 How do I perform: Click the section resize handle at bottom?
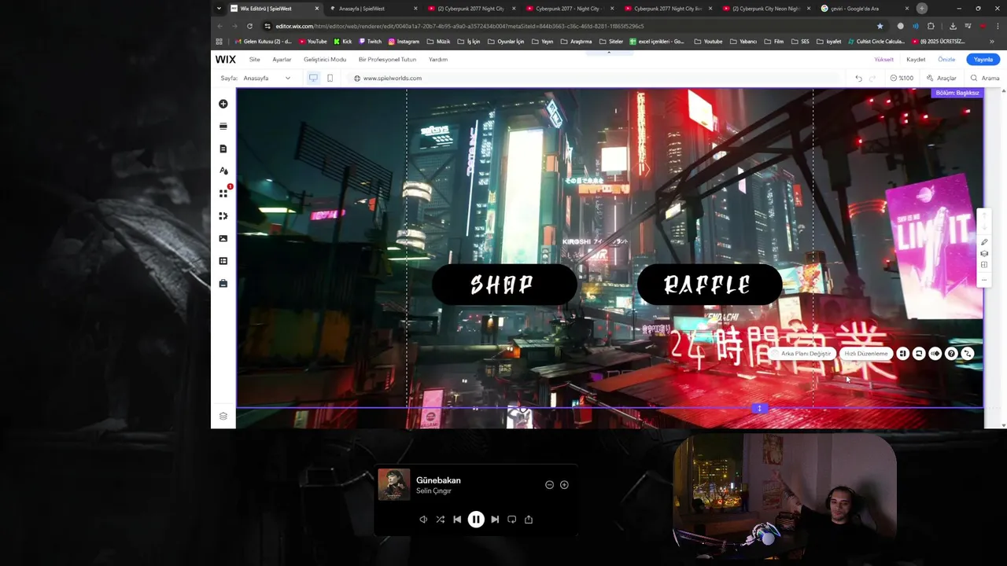tap(759, 408)
